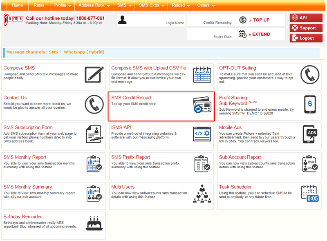This screenshot has width=327, height=241.
Task: Open the Sub Account Report title link
Action: (x=240, y=157)
